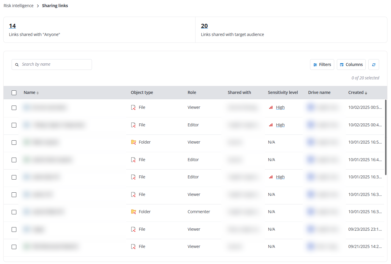Open the 14 links shared with Anyone
The height and width of the screenshot is (264, 391).
click(12, 26)
